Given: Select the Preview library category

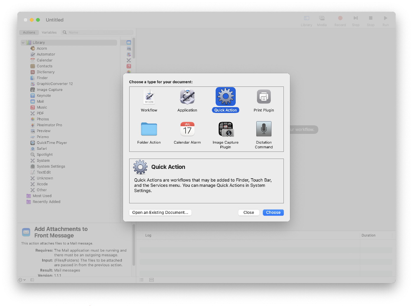Looking at the screenshot, I should click(x=43, y=131).
